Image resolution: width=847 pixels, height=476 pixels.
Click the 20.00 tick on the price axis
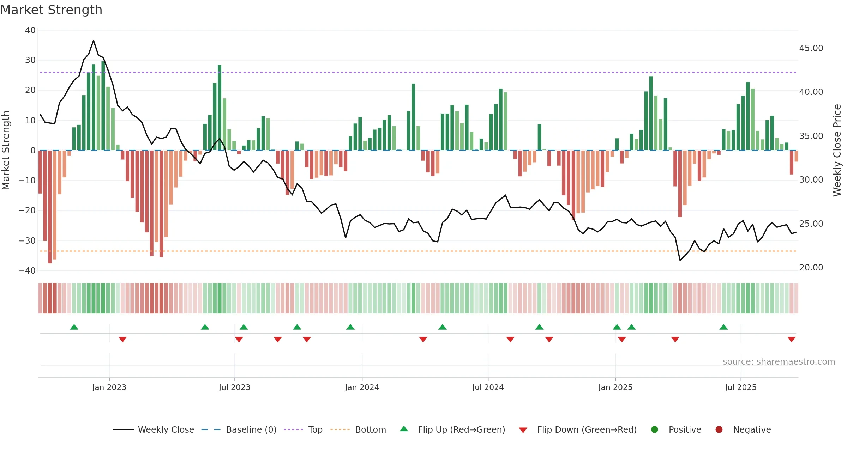coord(811,267)
